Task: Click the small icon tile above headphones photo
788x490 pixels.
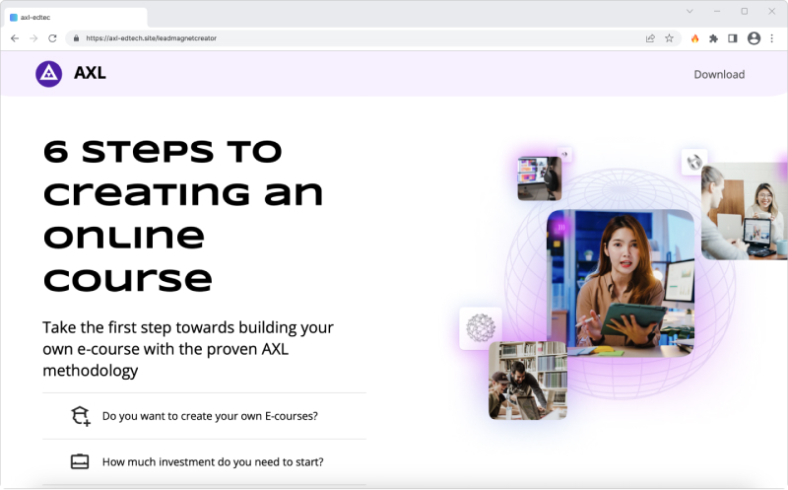Action: click(x=564, y=155)
